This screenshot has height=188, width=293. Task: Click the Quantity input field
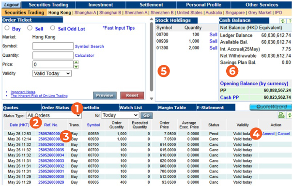[53, 55]
